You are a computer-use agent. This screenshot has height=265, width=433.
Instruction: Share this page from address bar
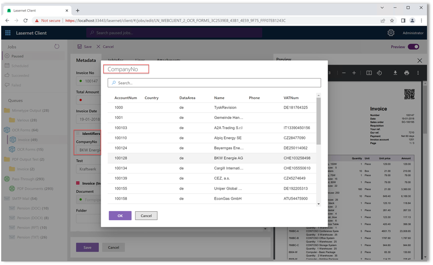[x=383, y=20]
